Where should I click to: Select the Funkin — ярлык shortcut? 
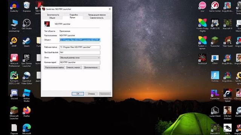pyautogui.click(x=203, y=43)
